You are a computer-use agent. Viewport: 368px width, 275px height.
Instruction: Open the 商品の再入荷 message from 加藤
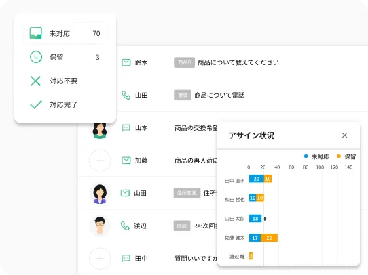point(196,161)
